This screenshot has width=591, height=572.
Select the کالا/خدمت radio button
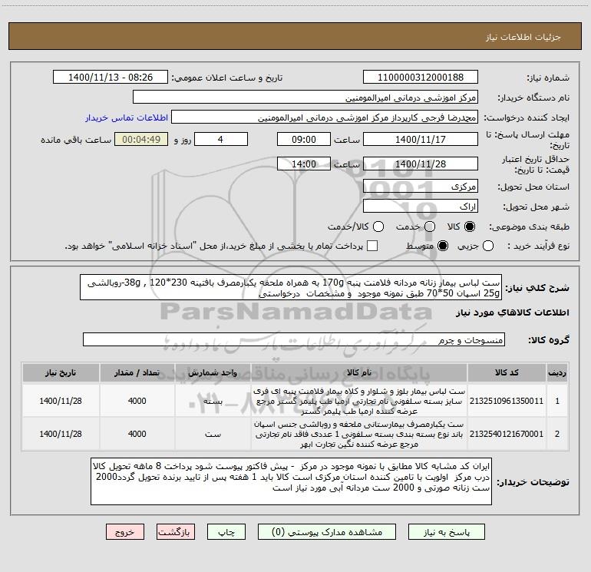tap(378, 226)
